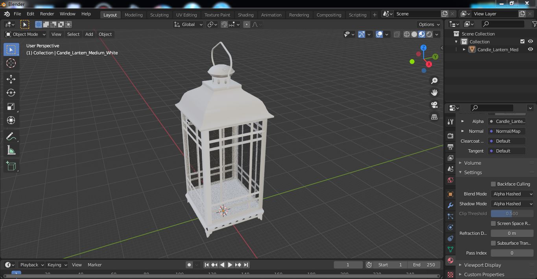
Task: Click the Normal/Map input button
Action: pyautogui.click(x=507, y=131)
